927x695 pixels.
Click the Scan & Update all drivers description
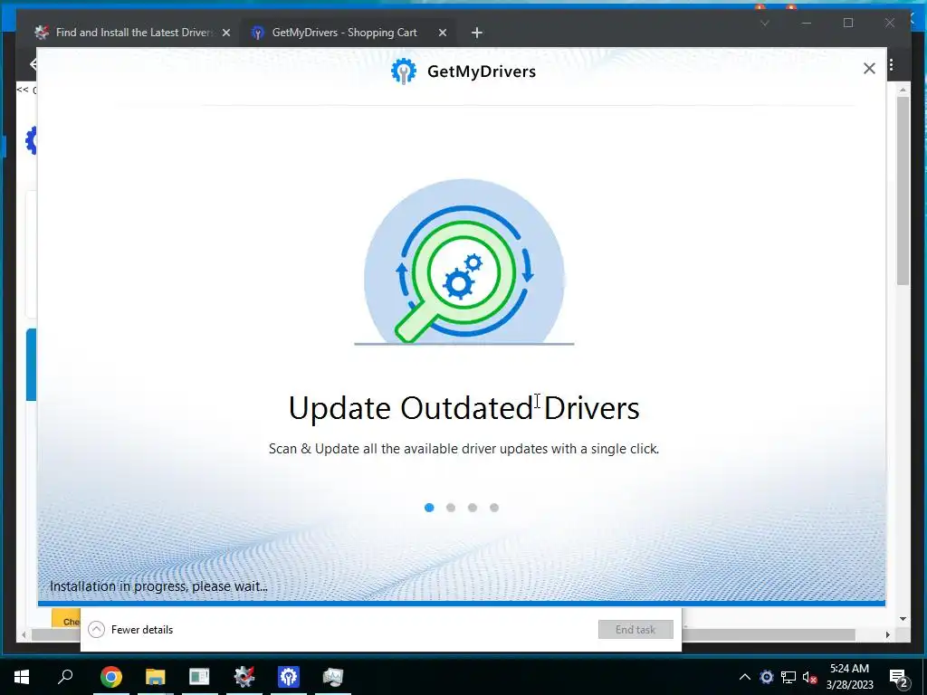click(x=464, y=449)
